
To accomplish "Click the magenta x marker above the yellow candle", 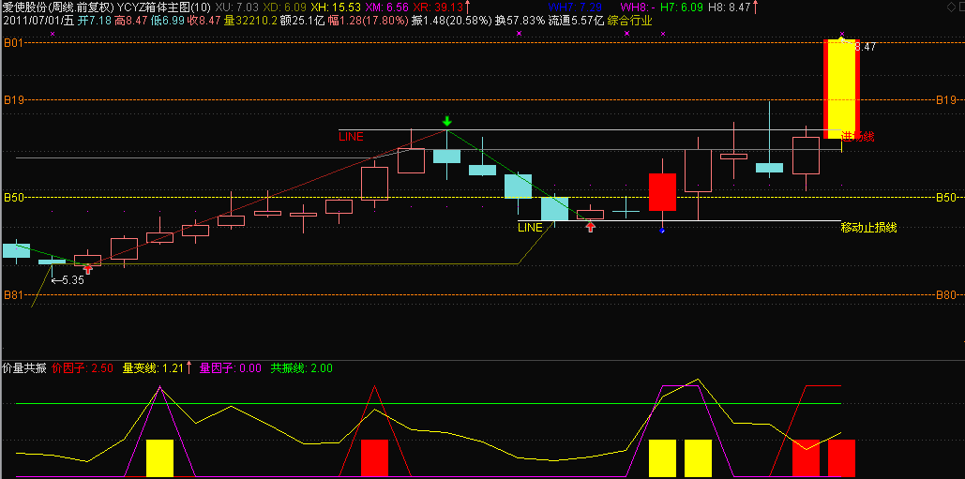I will (x=842, y=34).
